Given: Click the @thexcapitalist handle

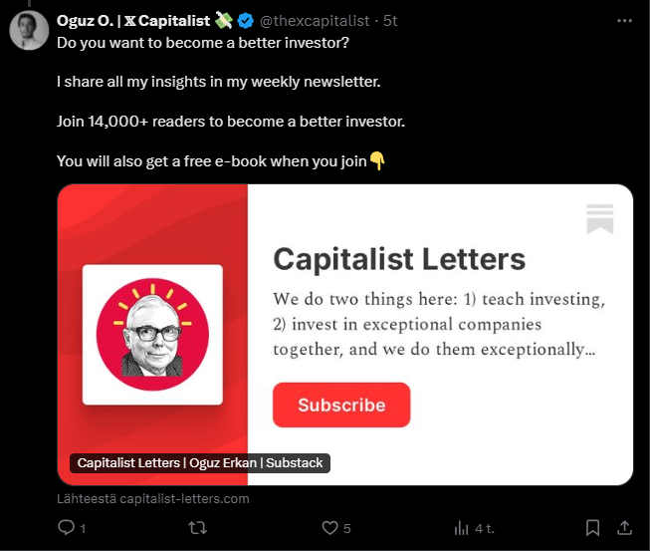Looking at the screenshot, I should point(315,20).
